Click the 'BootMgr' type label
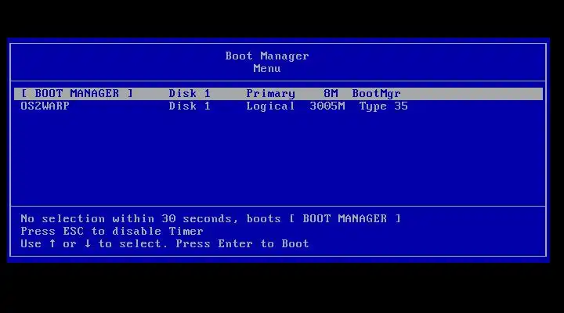This screenshot has height=313, width=564. point(376,94)
